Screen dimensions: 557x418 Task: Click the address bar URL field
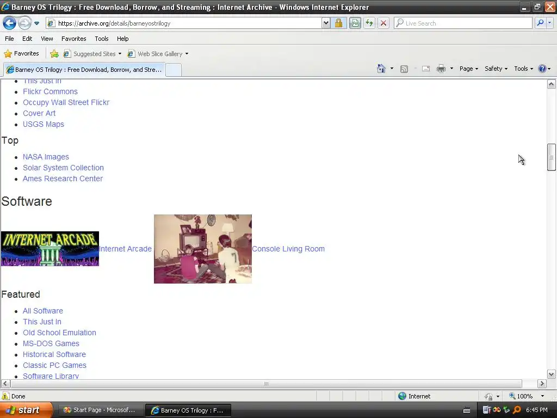coord(189,23)
